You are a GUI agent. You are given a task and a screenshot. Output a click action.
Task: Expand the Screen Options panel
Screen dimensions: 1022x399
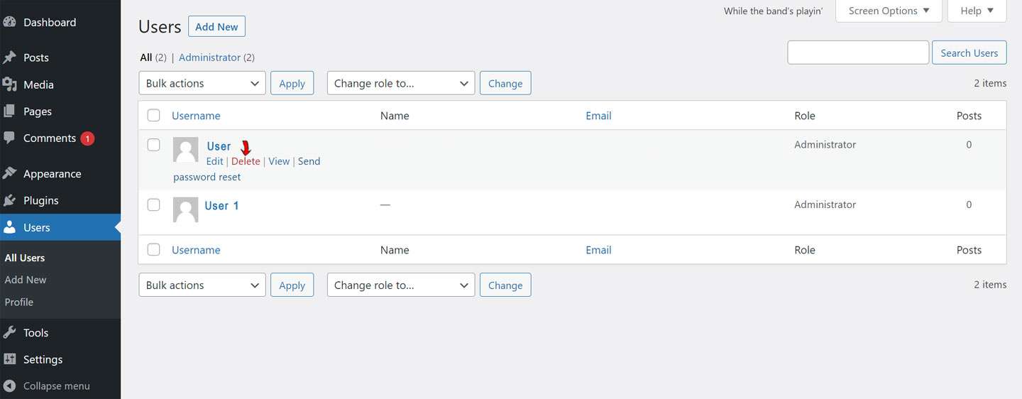[x=889, y=11]
